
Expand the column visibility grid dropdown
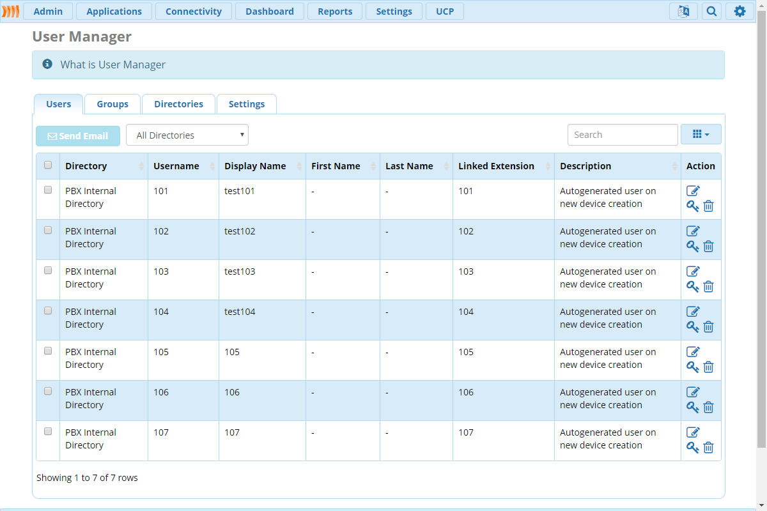pos(701,135)
